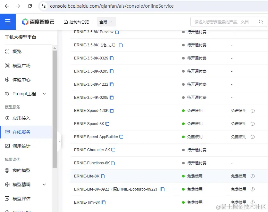
Task: Expand the 模型精调 submenu
Action: pyautogui.click(x=44, y=185)
